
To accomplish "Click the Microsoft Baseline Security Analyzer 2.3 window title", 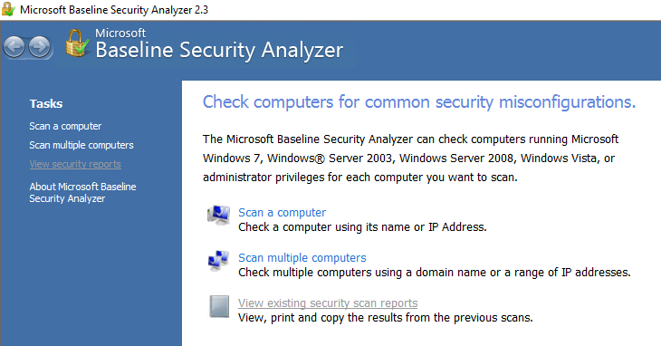I will 114,10.
